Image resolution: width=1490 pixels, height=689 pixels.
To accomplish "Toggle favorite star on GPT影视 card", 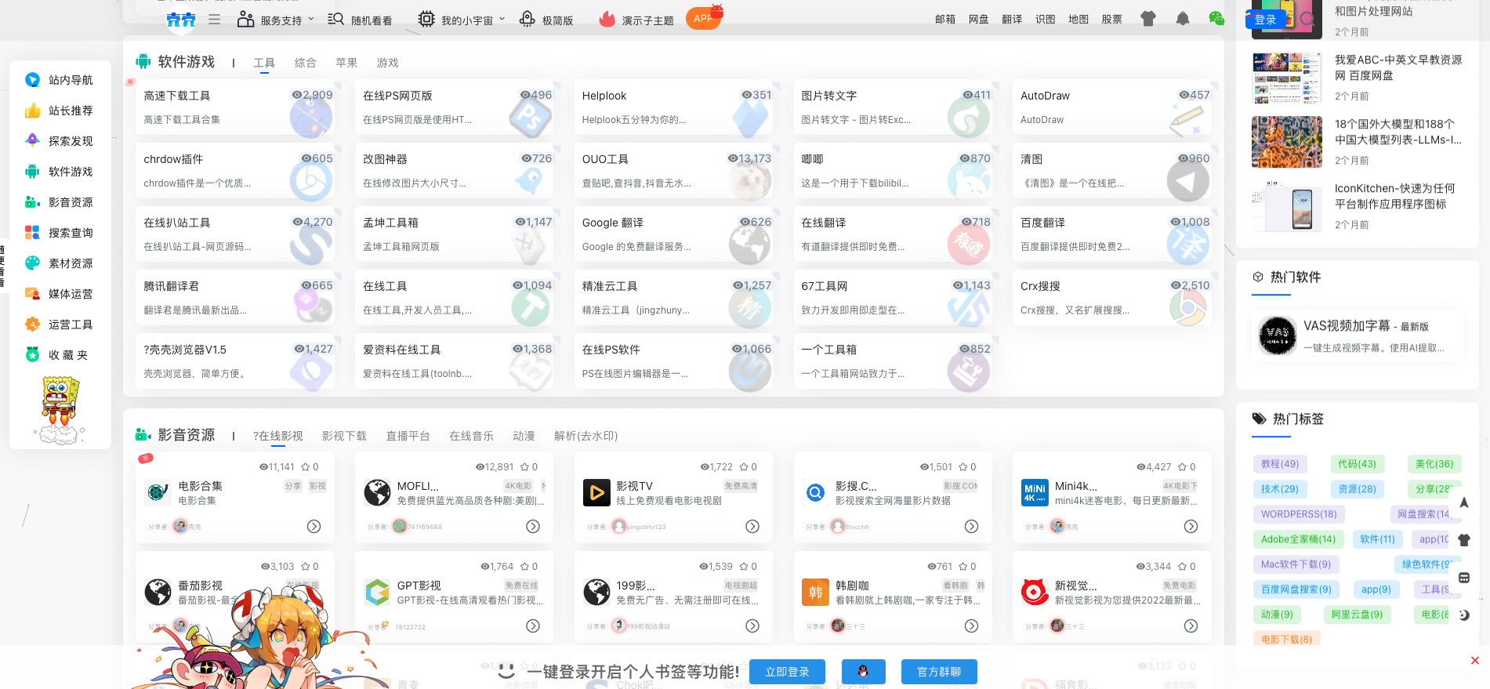I will point(525,567).
